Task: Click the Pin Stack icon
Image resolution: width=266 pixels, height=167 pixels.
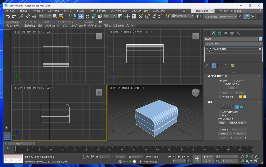Action: [207, 65]
